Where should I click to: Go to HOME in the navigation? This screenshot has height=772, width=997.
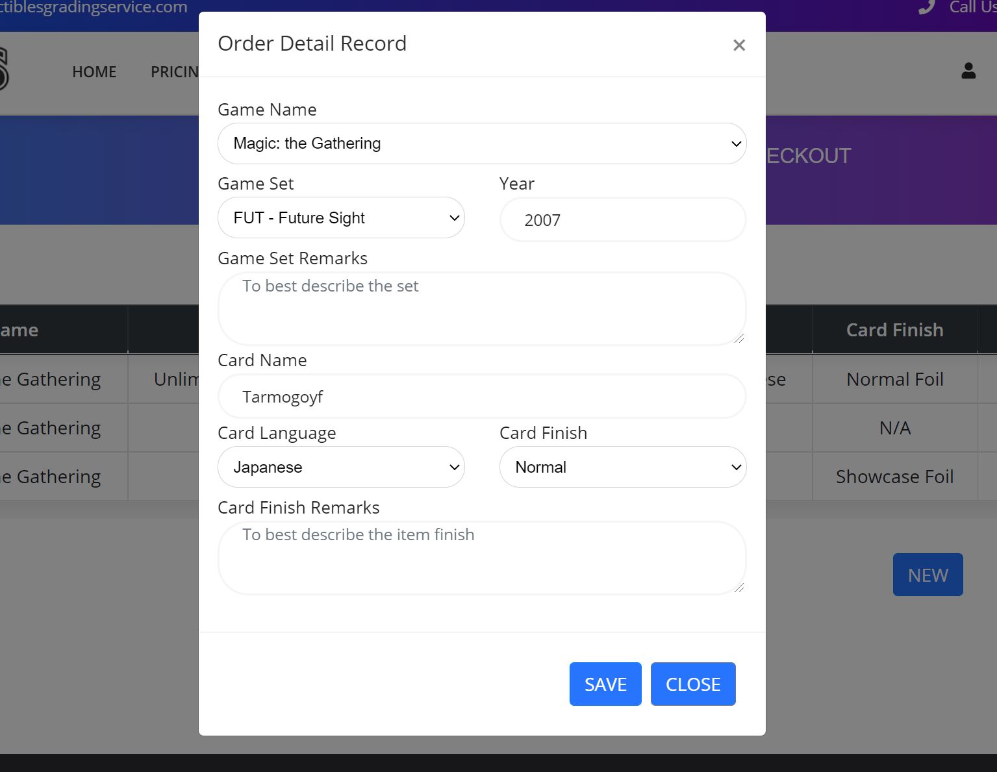[x=94, y=72]
